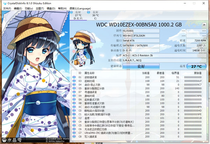
Task: Click the status icon for attribute 07
Action: tap(74, 92)
